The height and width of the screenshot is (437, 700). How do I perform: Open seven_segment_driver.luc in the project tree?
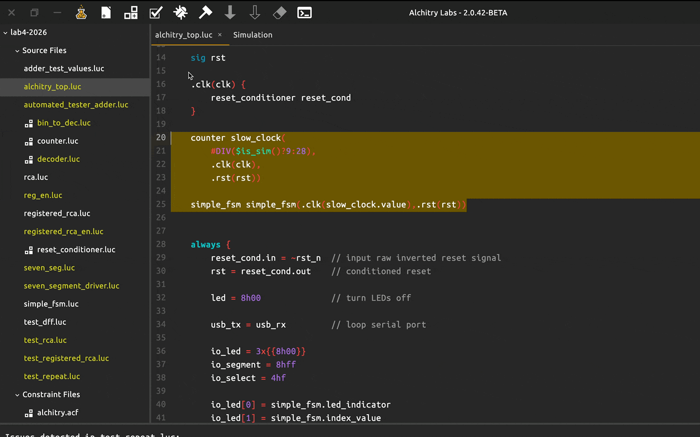(72, 286)
